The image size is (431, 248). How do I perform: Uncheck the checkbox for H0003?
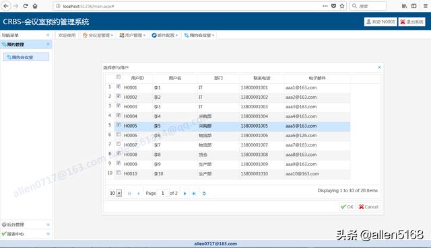119,106
